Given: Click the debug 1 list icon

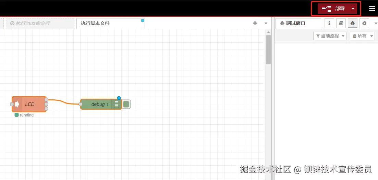Looking at the screenshot, I should (117, 104).
